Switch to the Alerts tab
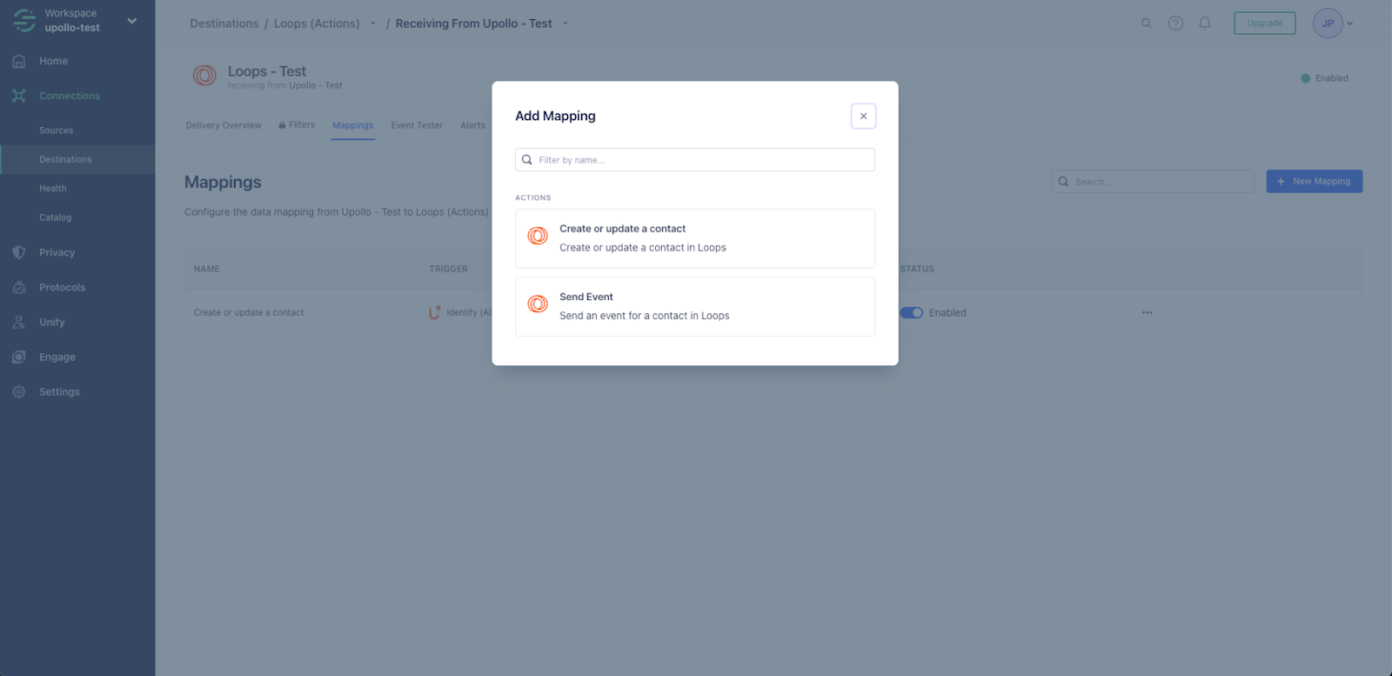The height and width of the screenshot is (676, 1392). pyautogui.click(x=472, y=125)
